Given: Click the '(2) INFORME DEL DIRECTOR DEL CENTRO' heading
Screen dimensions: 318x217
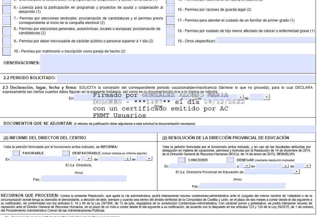Looking at the screenshot, I should click(45, 138).
